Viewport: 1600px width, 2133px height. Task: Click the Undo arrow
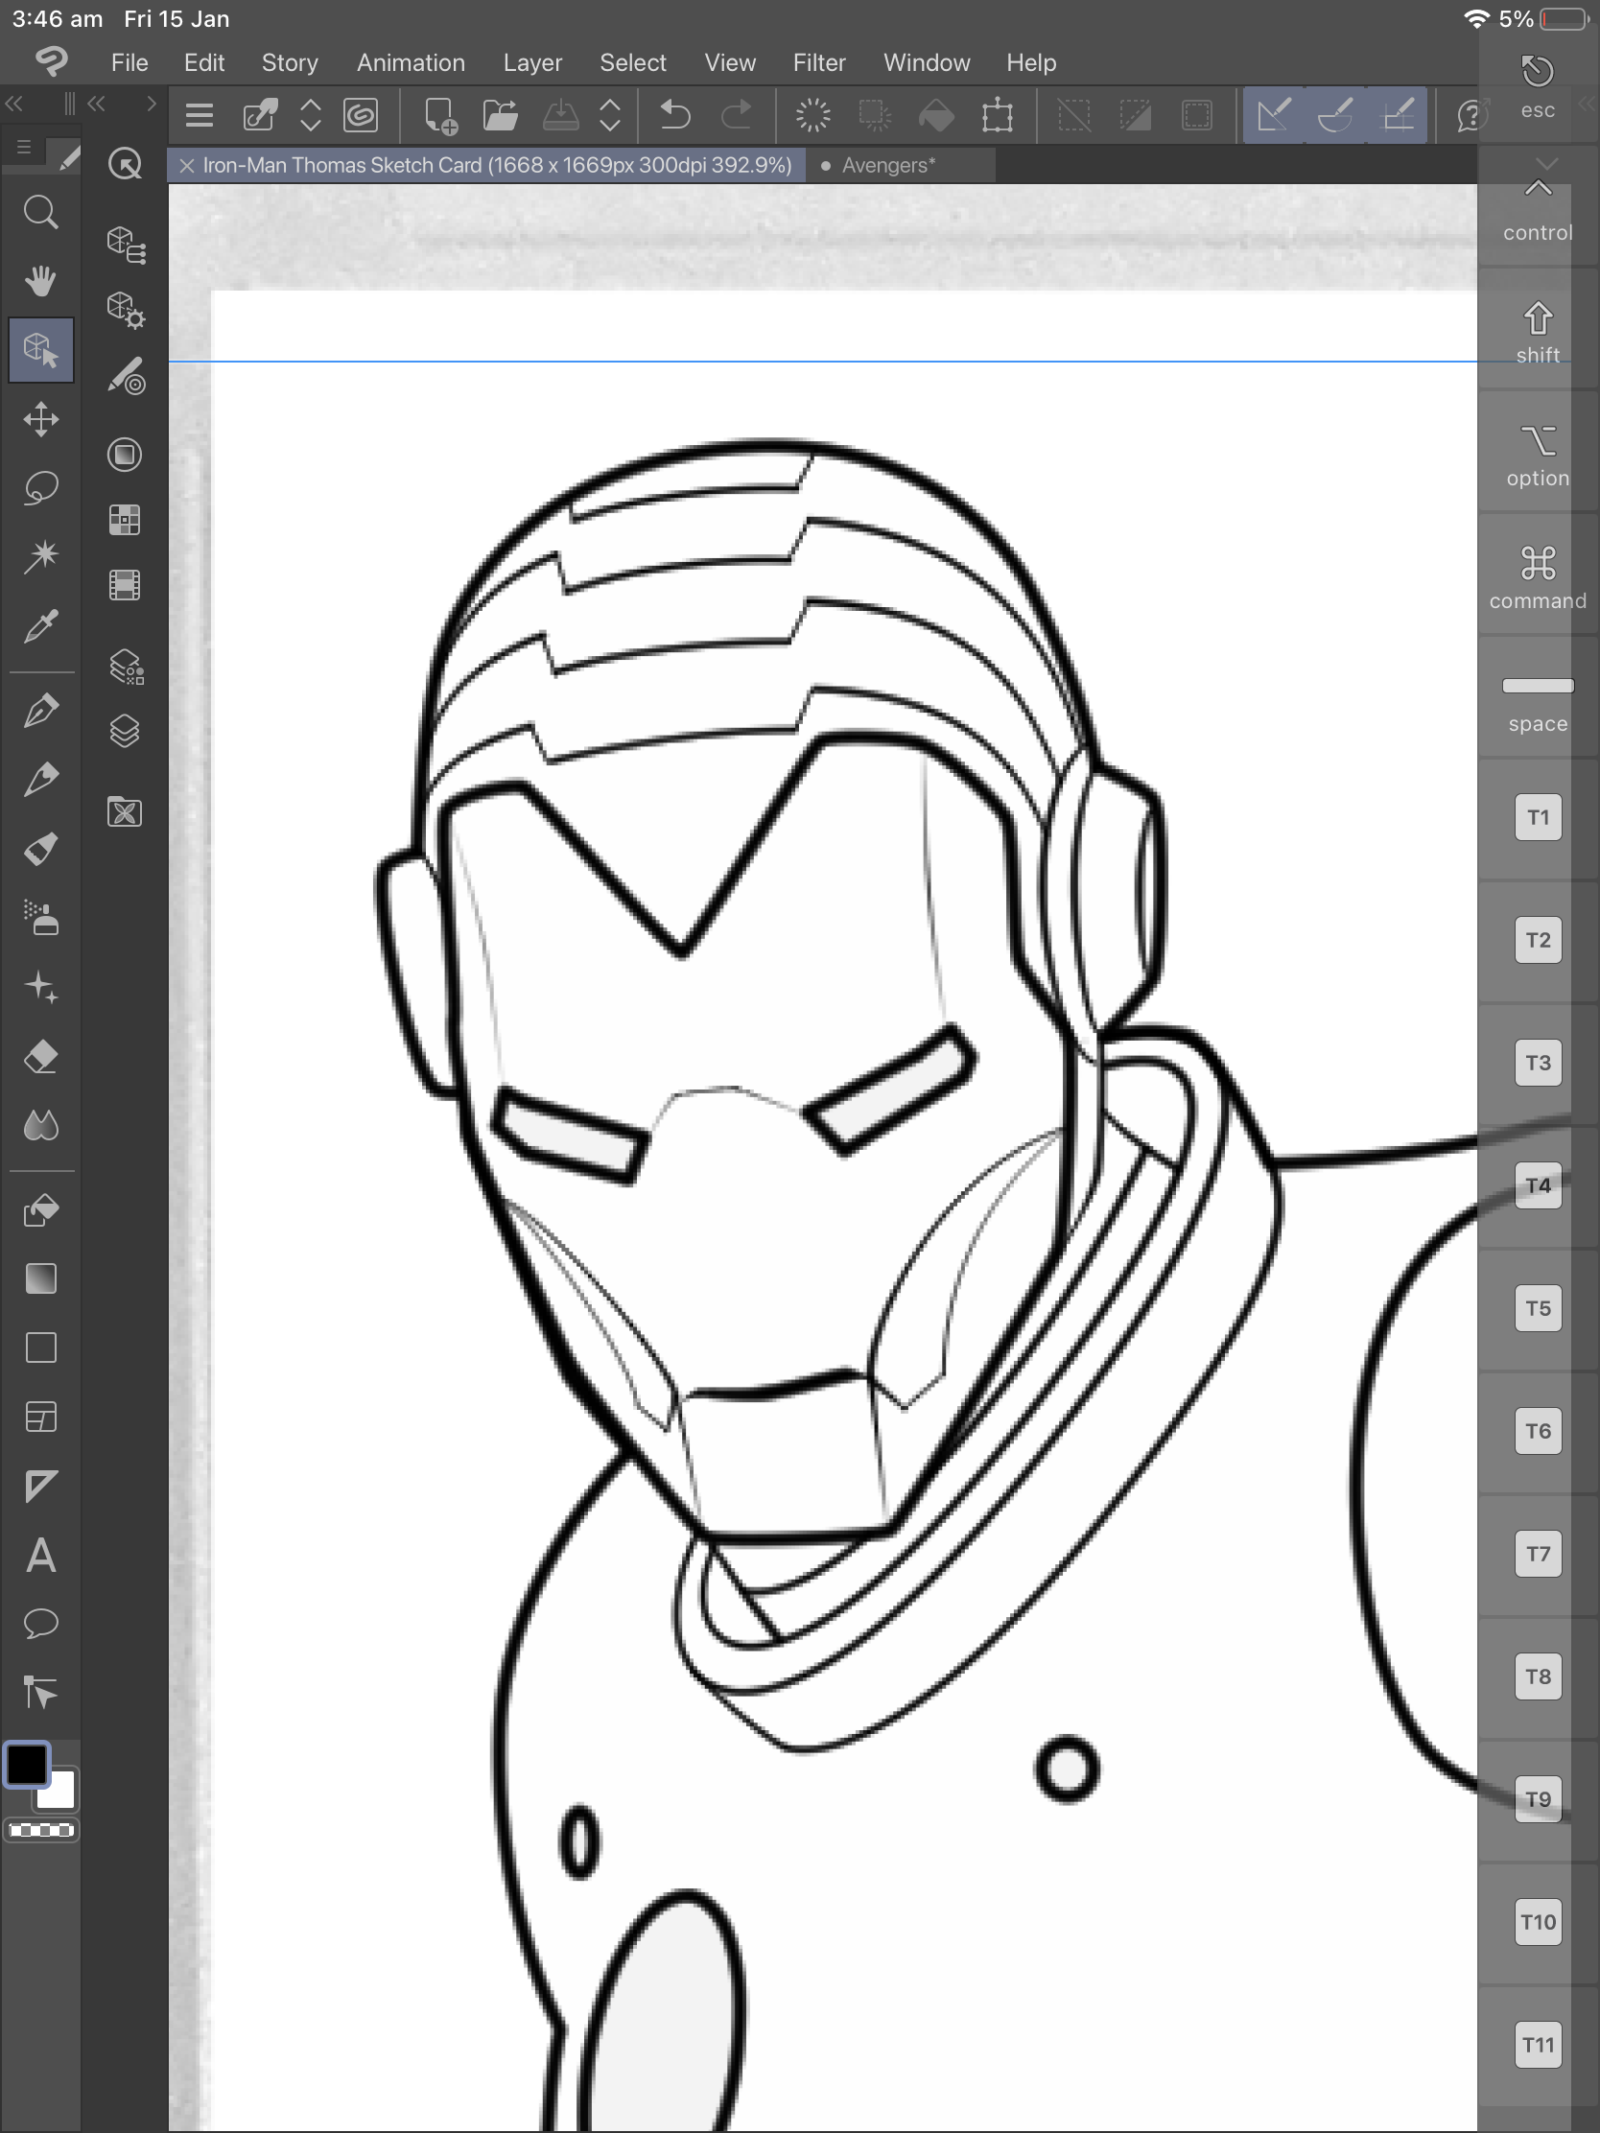coord(675,116)
